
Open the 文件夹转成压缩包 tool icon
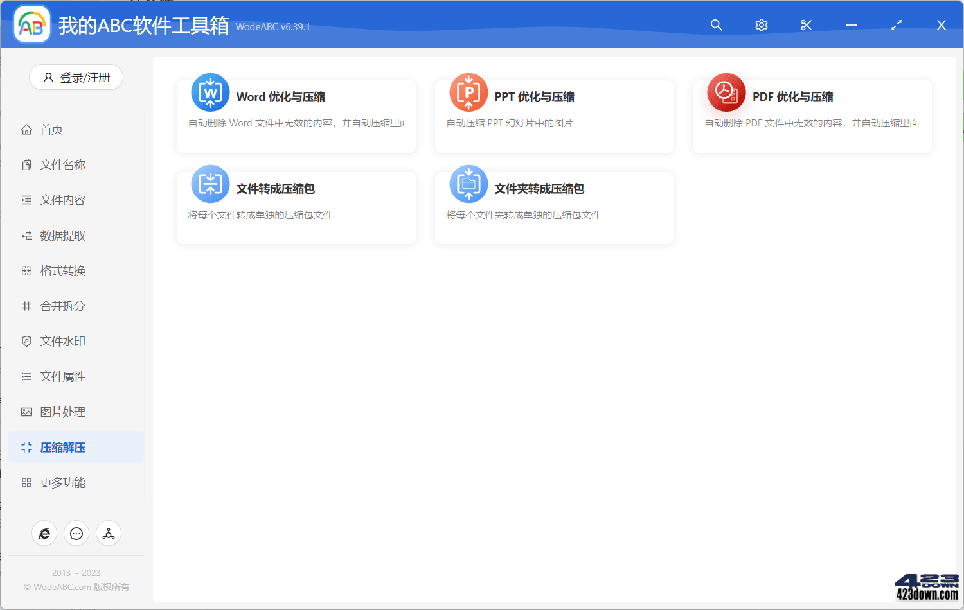(x=469, y=184)
